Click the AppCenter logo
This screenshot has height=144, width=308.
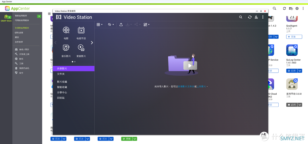click(x=17, y=9)
